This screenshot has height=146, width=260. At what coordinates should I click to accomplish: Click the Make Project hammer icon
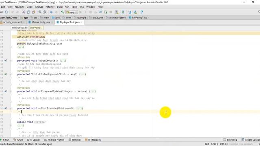pos(62,12)
